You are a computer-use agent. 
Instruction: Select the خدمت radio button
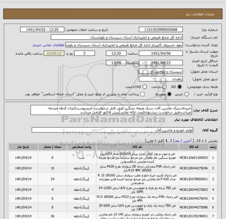click(x=164, y=87)
